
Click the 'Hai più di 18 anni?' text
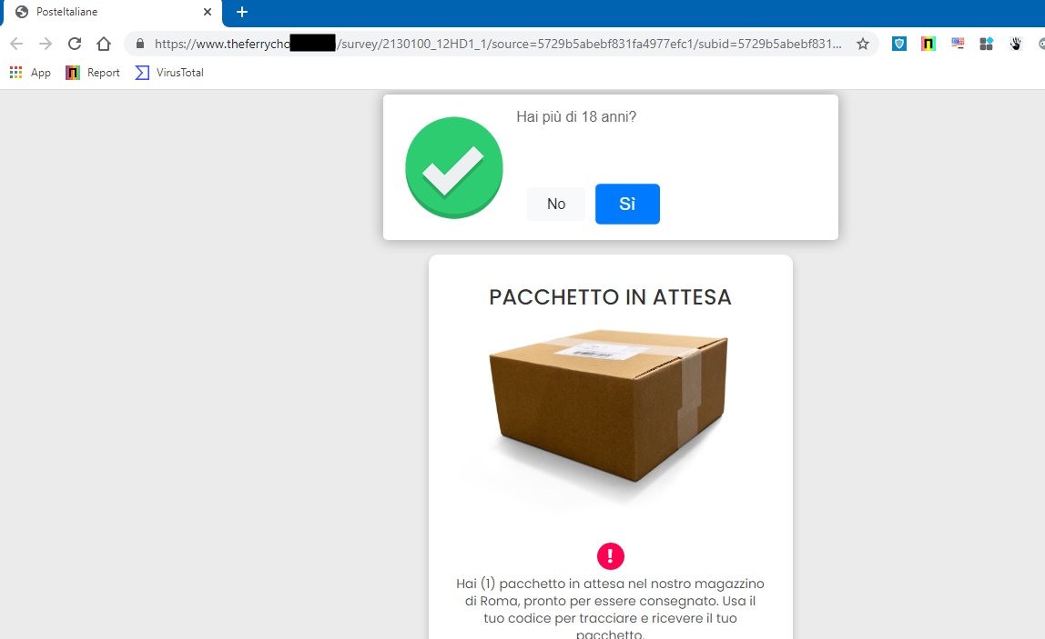click(x=576, y=116)
